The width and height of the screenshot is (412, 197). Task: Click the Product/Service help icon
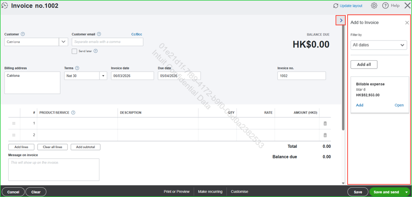coord(73,113)
